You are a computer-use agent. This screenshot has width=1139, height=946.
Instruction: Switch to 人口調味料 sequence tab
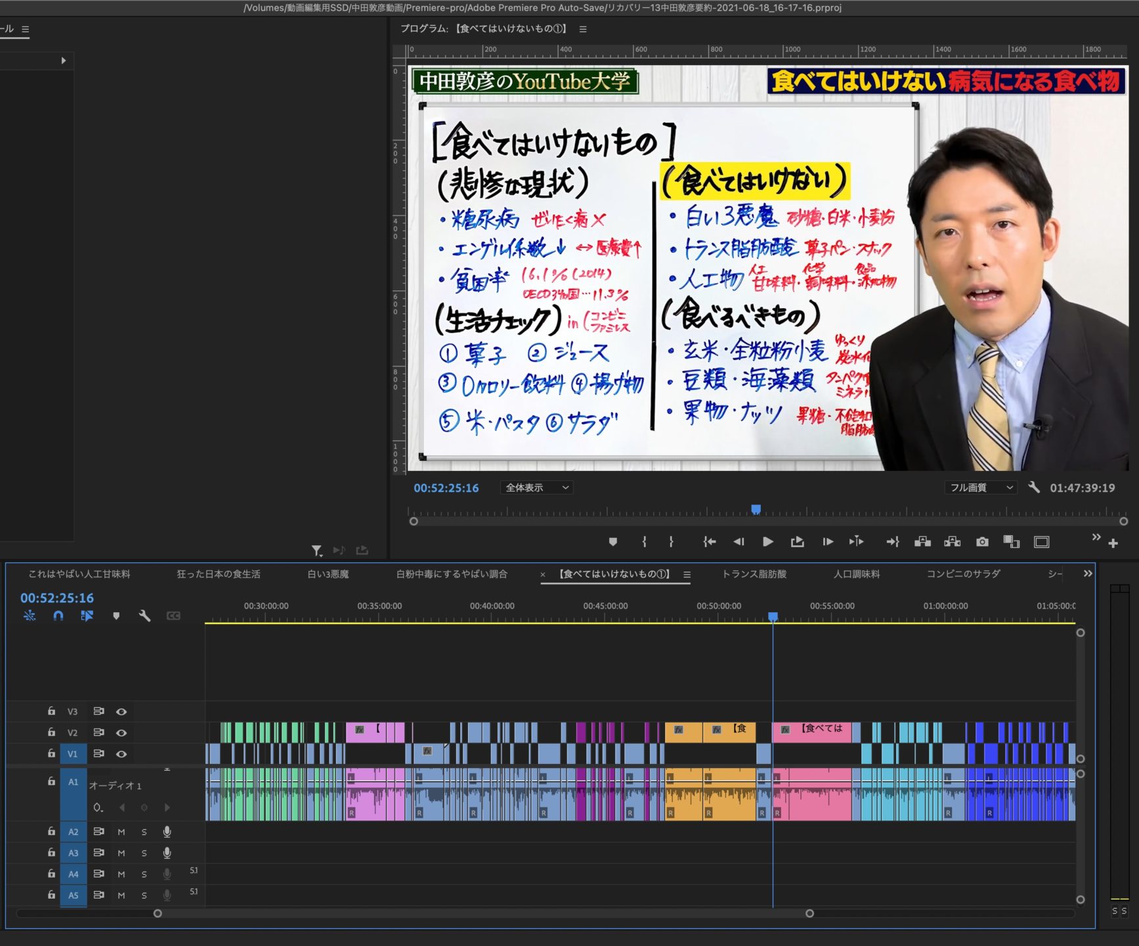coord(857,574)
